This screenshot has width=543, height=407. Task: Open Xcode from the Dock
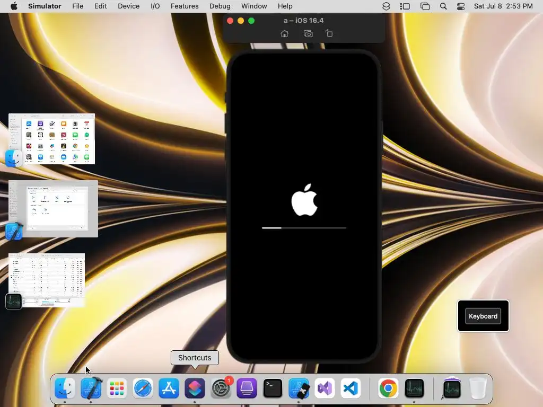[x=91, y=388]
